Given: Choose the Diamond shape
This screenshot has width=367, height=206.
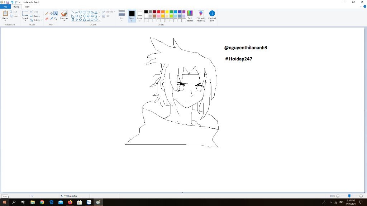Looking at the screenshot, I should pos(77,16).
